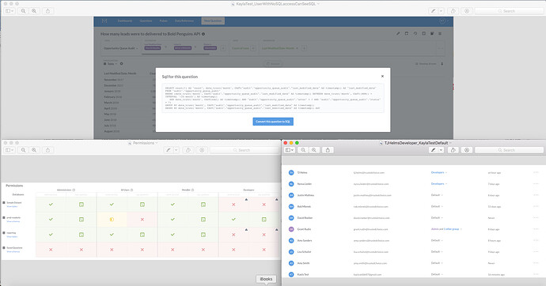546x286 pixels.
Task: Click 'Convert this question to SQL' button
Action: [x=273, y=122]
